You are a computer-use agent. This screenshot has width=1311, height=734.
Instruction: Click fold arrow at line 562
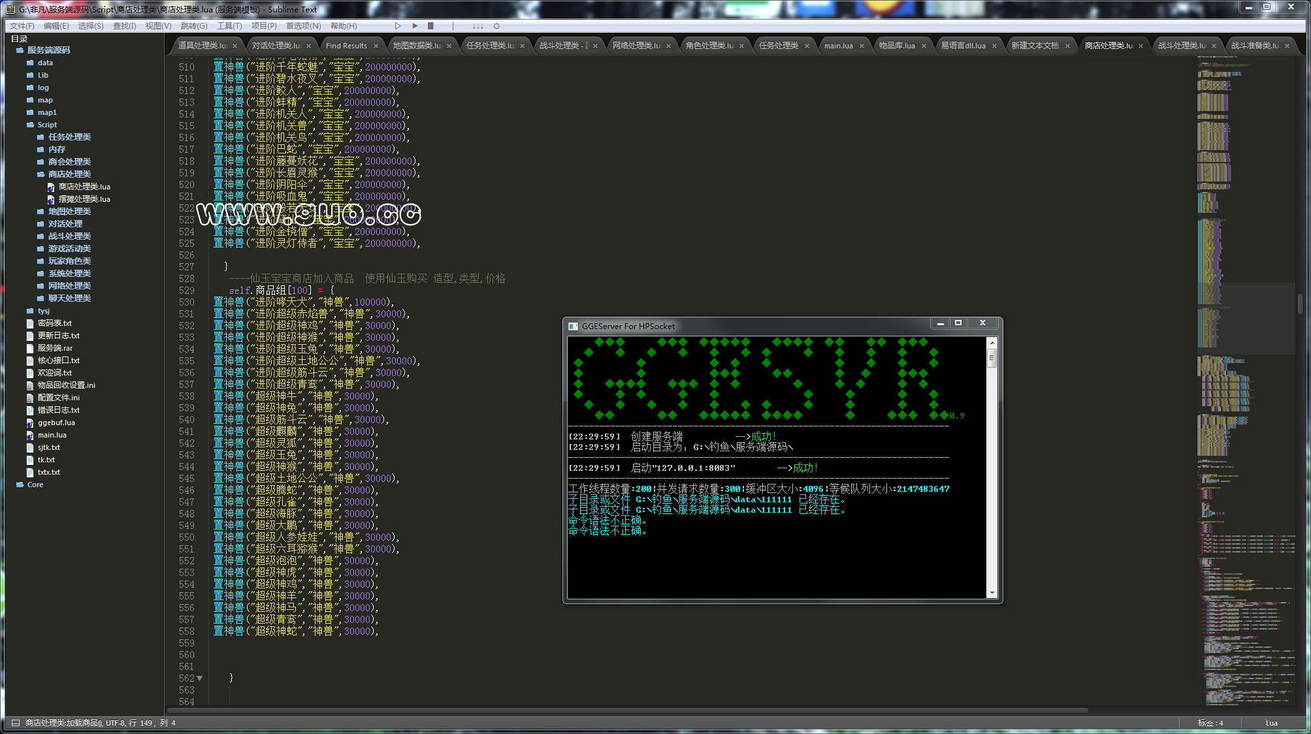click(x=200, y=678)
